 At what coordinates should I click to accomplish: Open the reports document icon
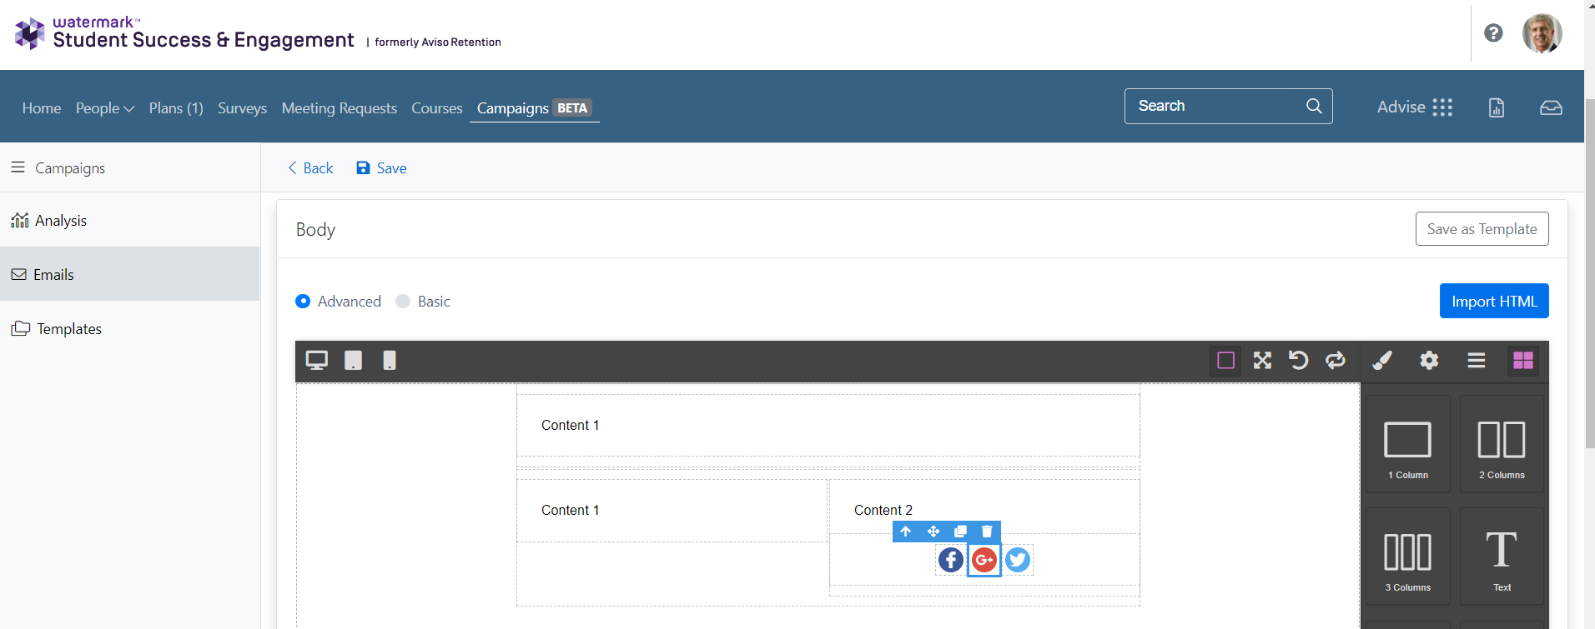click(x=1497, y=107)
